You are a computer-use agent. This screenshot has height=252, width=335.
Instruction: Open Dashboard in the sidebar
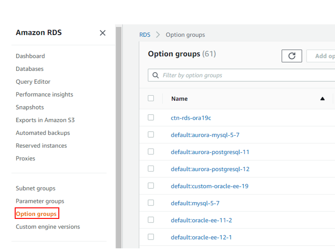(30, 56)
